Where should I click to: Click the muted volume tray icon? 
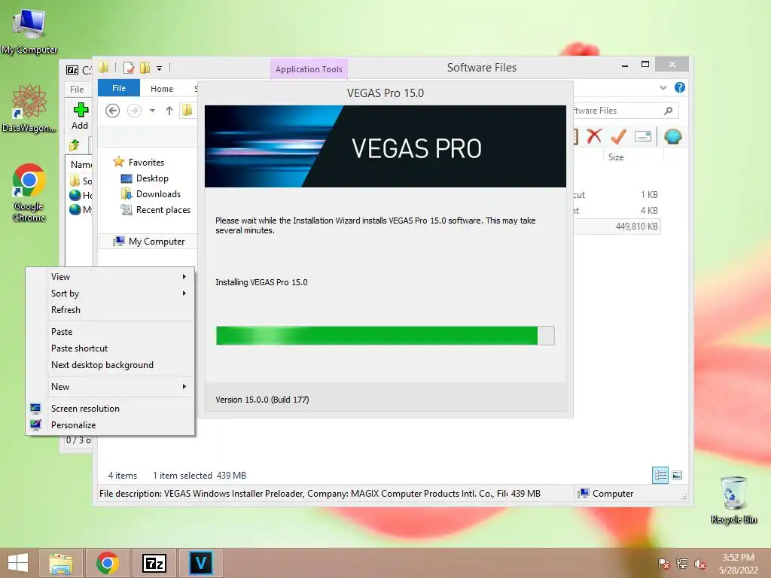tap(699, 564)
